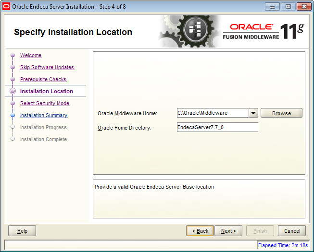Click the Browse button
The width and height of the screenshot is (314, 252).
pos(281,113)
